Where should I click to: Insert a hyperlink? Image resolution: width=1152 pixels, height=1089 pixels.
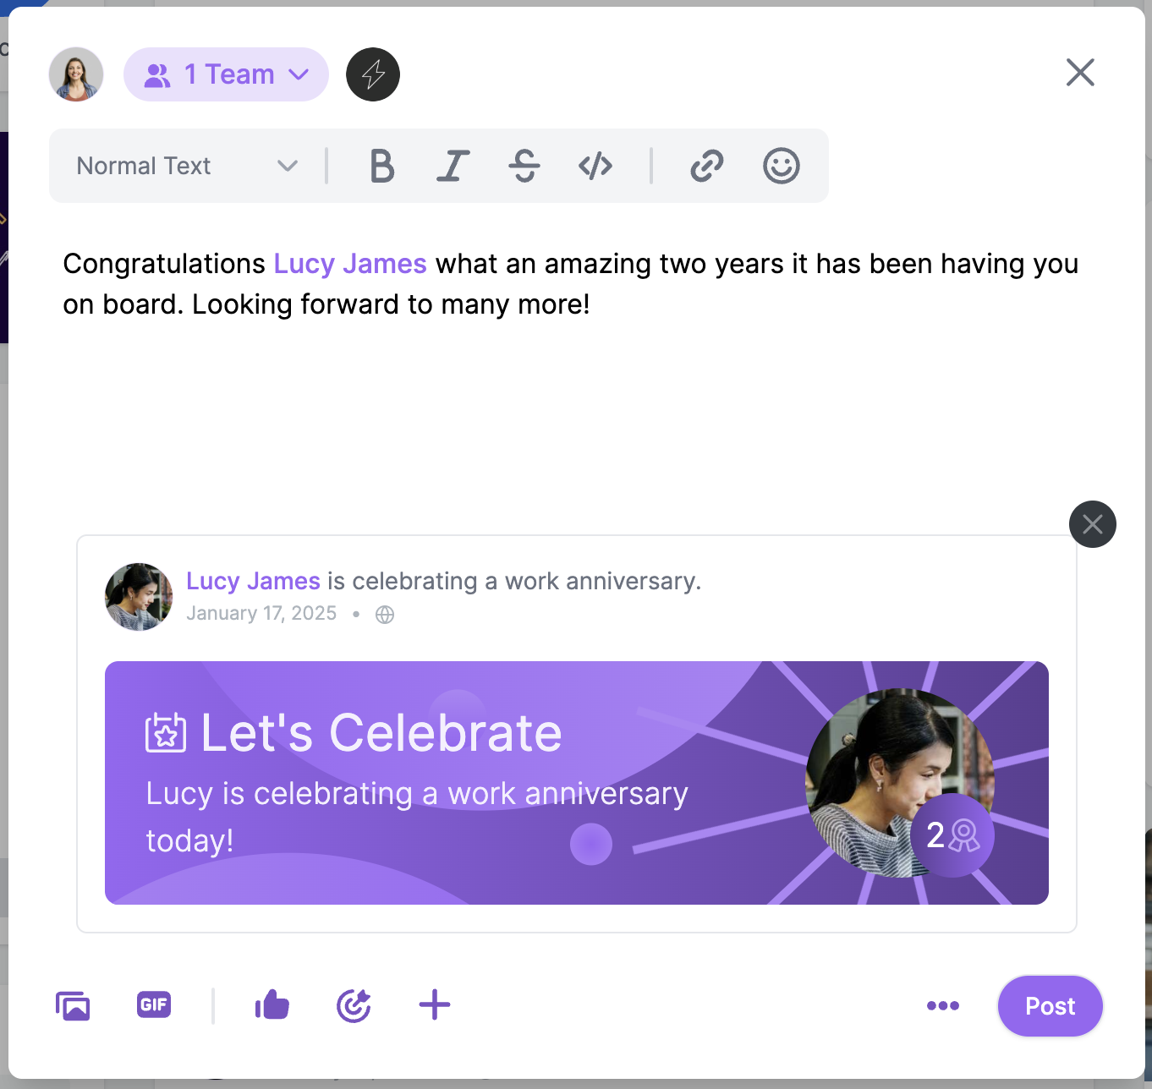coord(707,166)
